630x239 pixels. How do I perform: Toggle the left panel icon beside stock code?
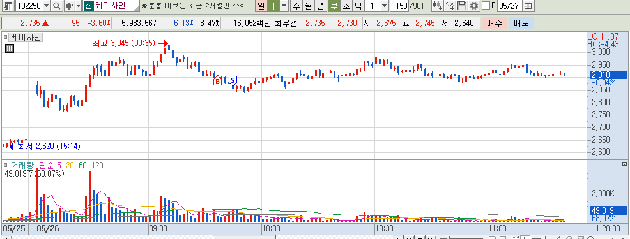coord(8,6)
